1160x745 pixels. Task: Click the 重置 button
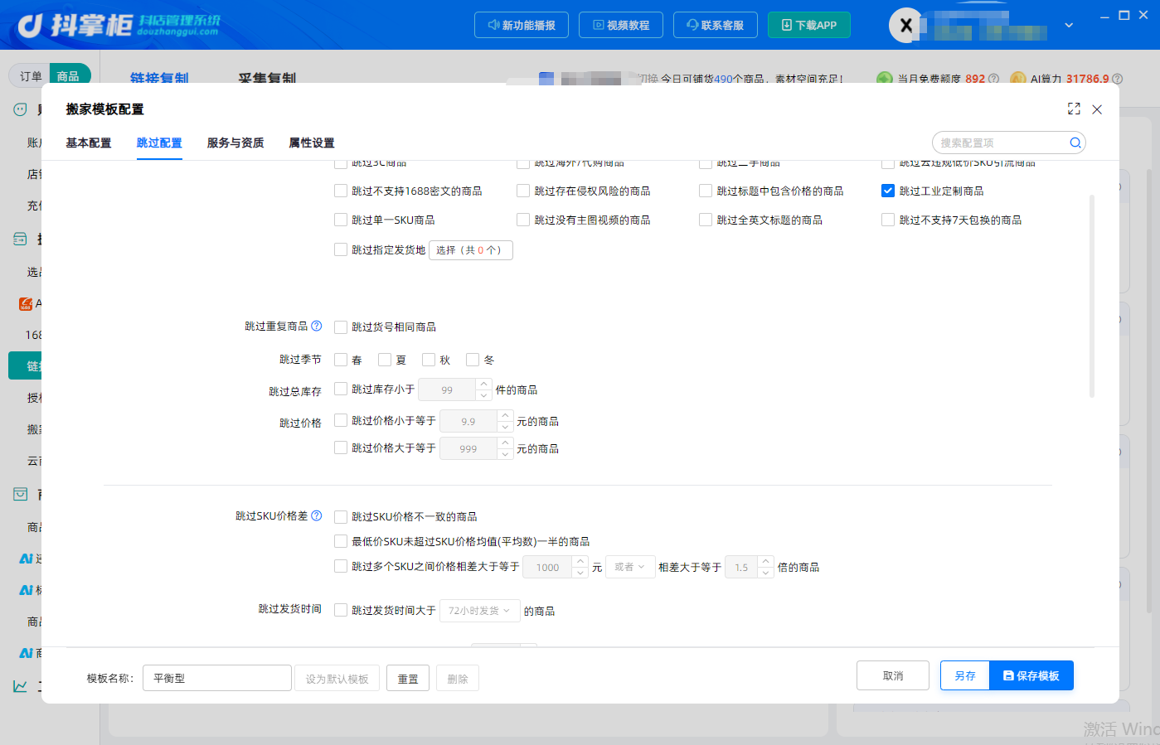408,679
